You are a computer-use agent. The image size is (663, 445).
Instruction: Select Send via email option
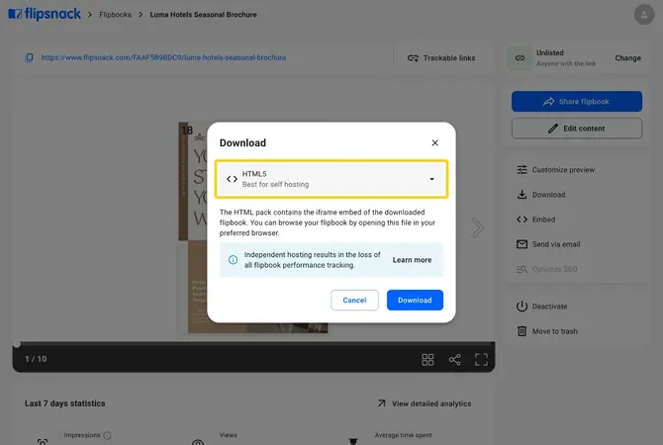pos(548,244)
